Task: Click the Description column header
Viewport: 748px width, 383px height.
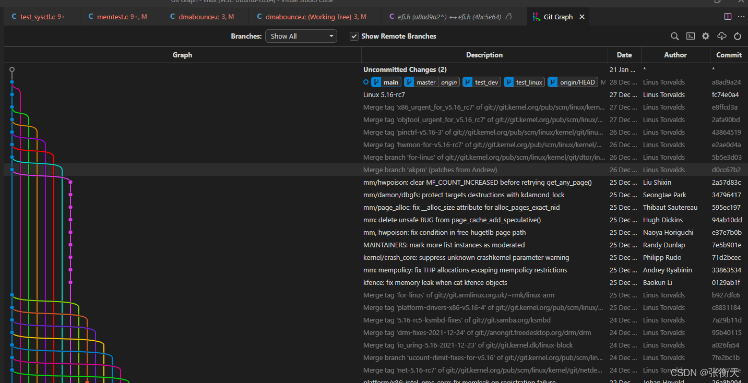Action: (x=484, y=55)
